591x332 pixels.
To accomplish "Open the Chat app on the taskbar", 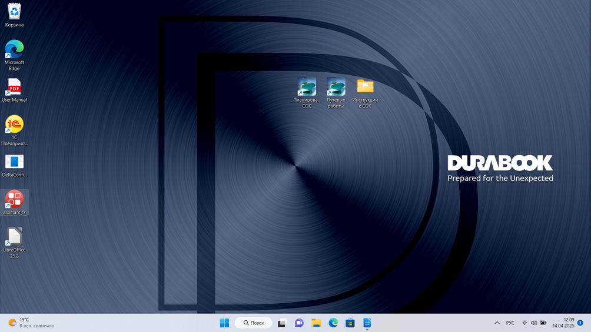I will (x=299, y=323).
